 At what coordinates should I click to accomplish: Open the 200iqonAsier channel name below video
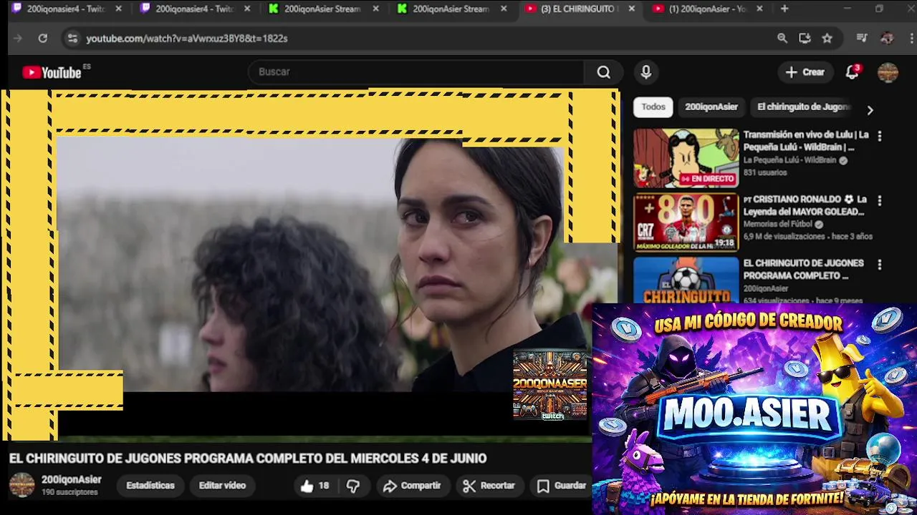click(72, 480)
